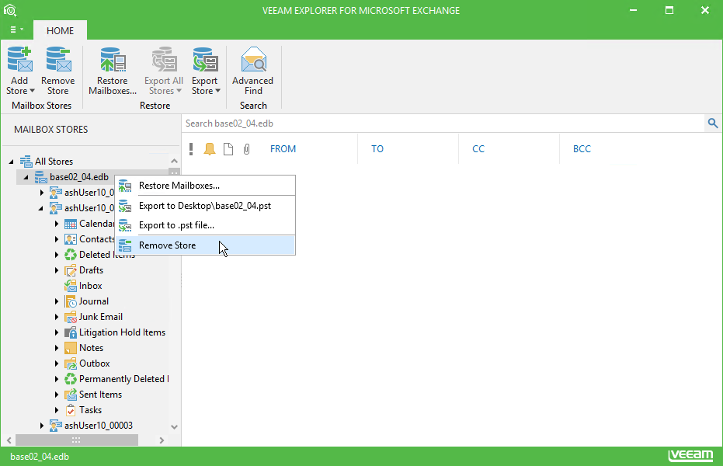Sort messages by FROM column
The image size is (723, 466).
pos(283,149)
